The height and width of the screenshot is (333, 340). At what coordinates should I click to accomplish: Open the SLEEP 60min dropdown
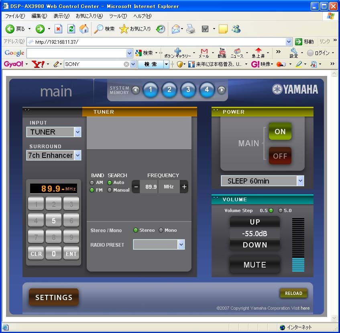click(x=263, y=181)
